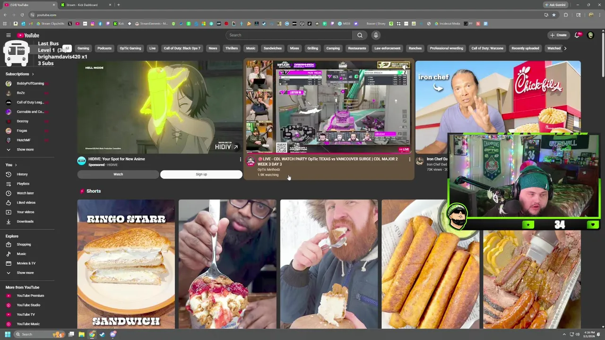Open Playlists in the sidebar
The width and height of the screenshot is (605, 340).
coord(23,184)
